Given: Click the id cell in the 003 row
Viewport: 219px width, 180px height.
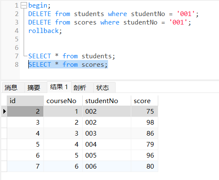Looking at the screenshot, I should (25, 134).
